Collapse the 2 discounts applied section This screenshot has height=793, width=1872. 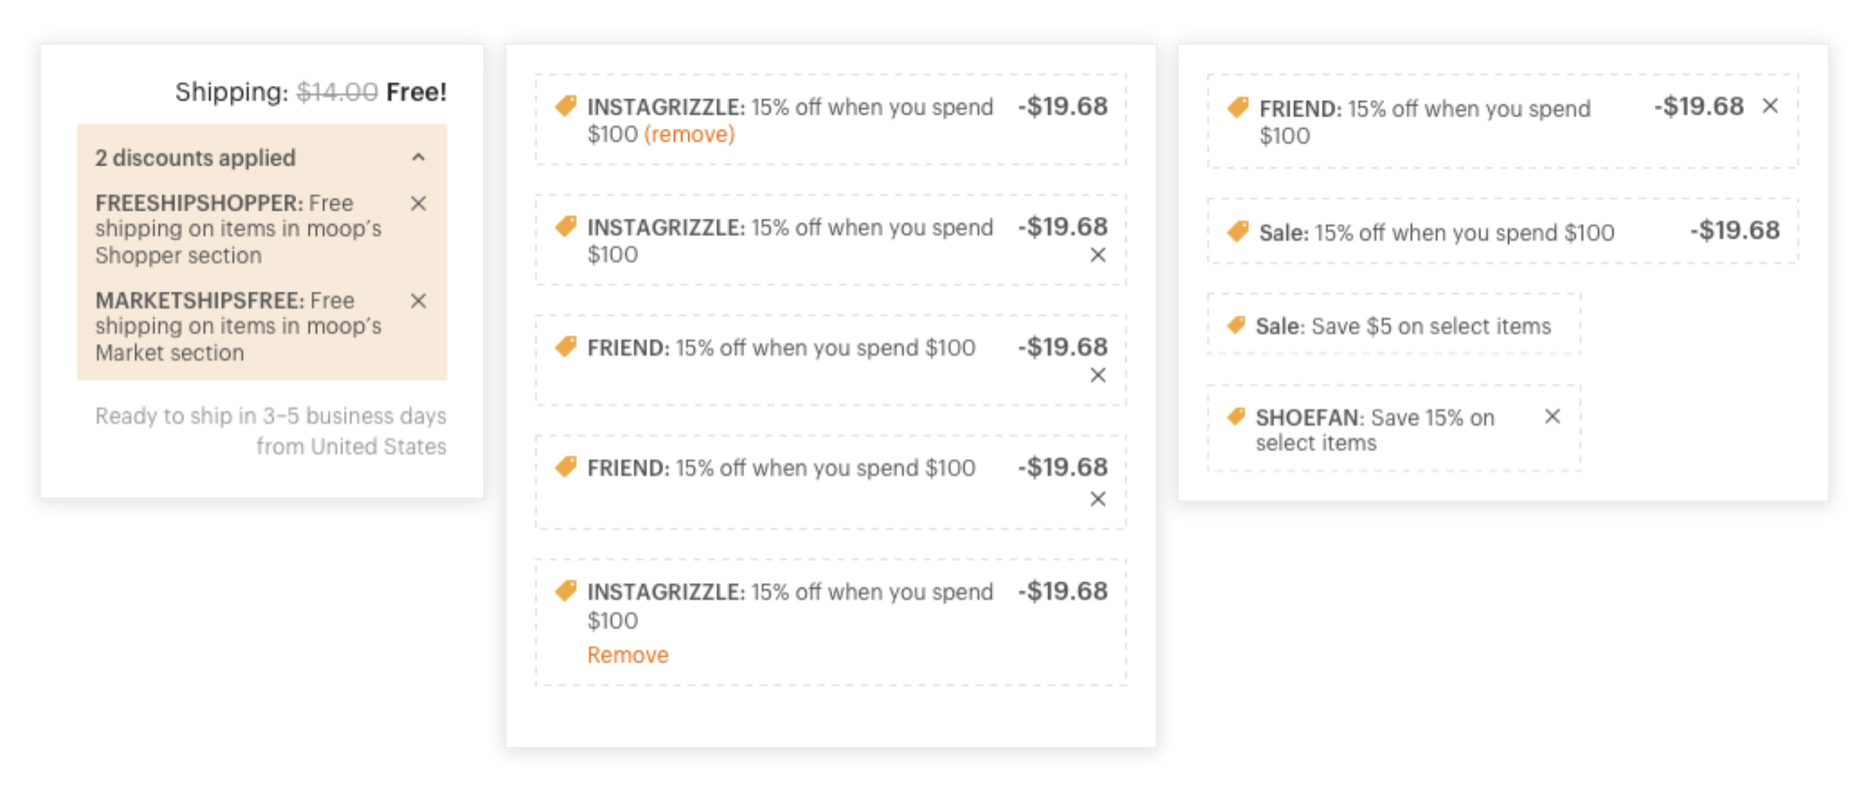point(419,157)
